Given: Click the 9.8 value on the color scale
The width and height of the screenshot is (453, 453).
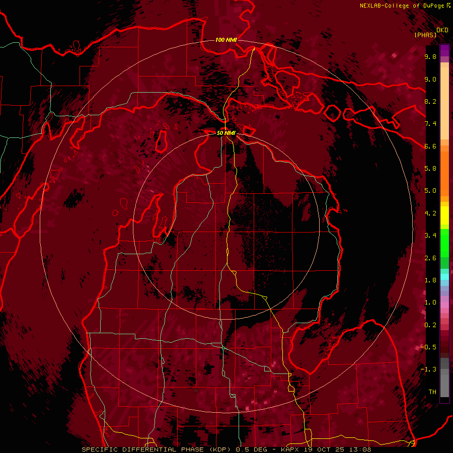Looking at the screenshot, I should [x=430, y=57].
